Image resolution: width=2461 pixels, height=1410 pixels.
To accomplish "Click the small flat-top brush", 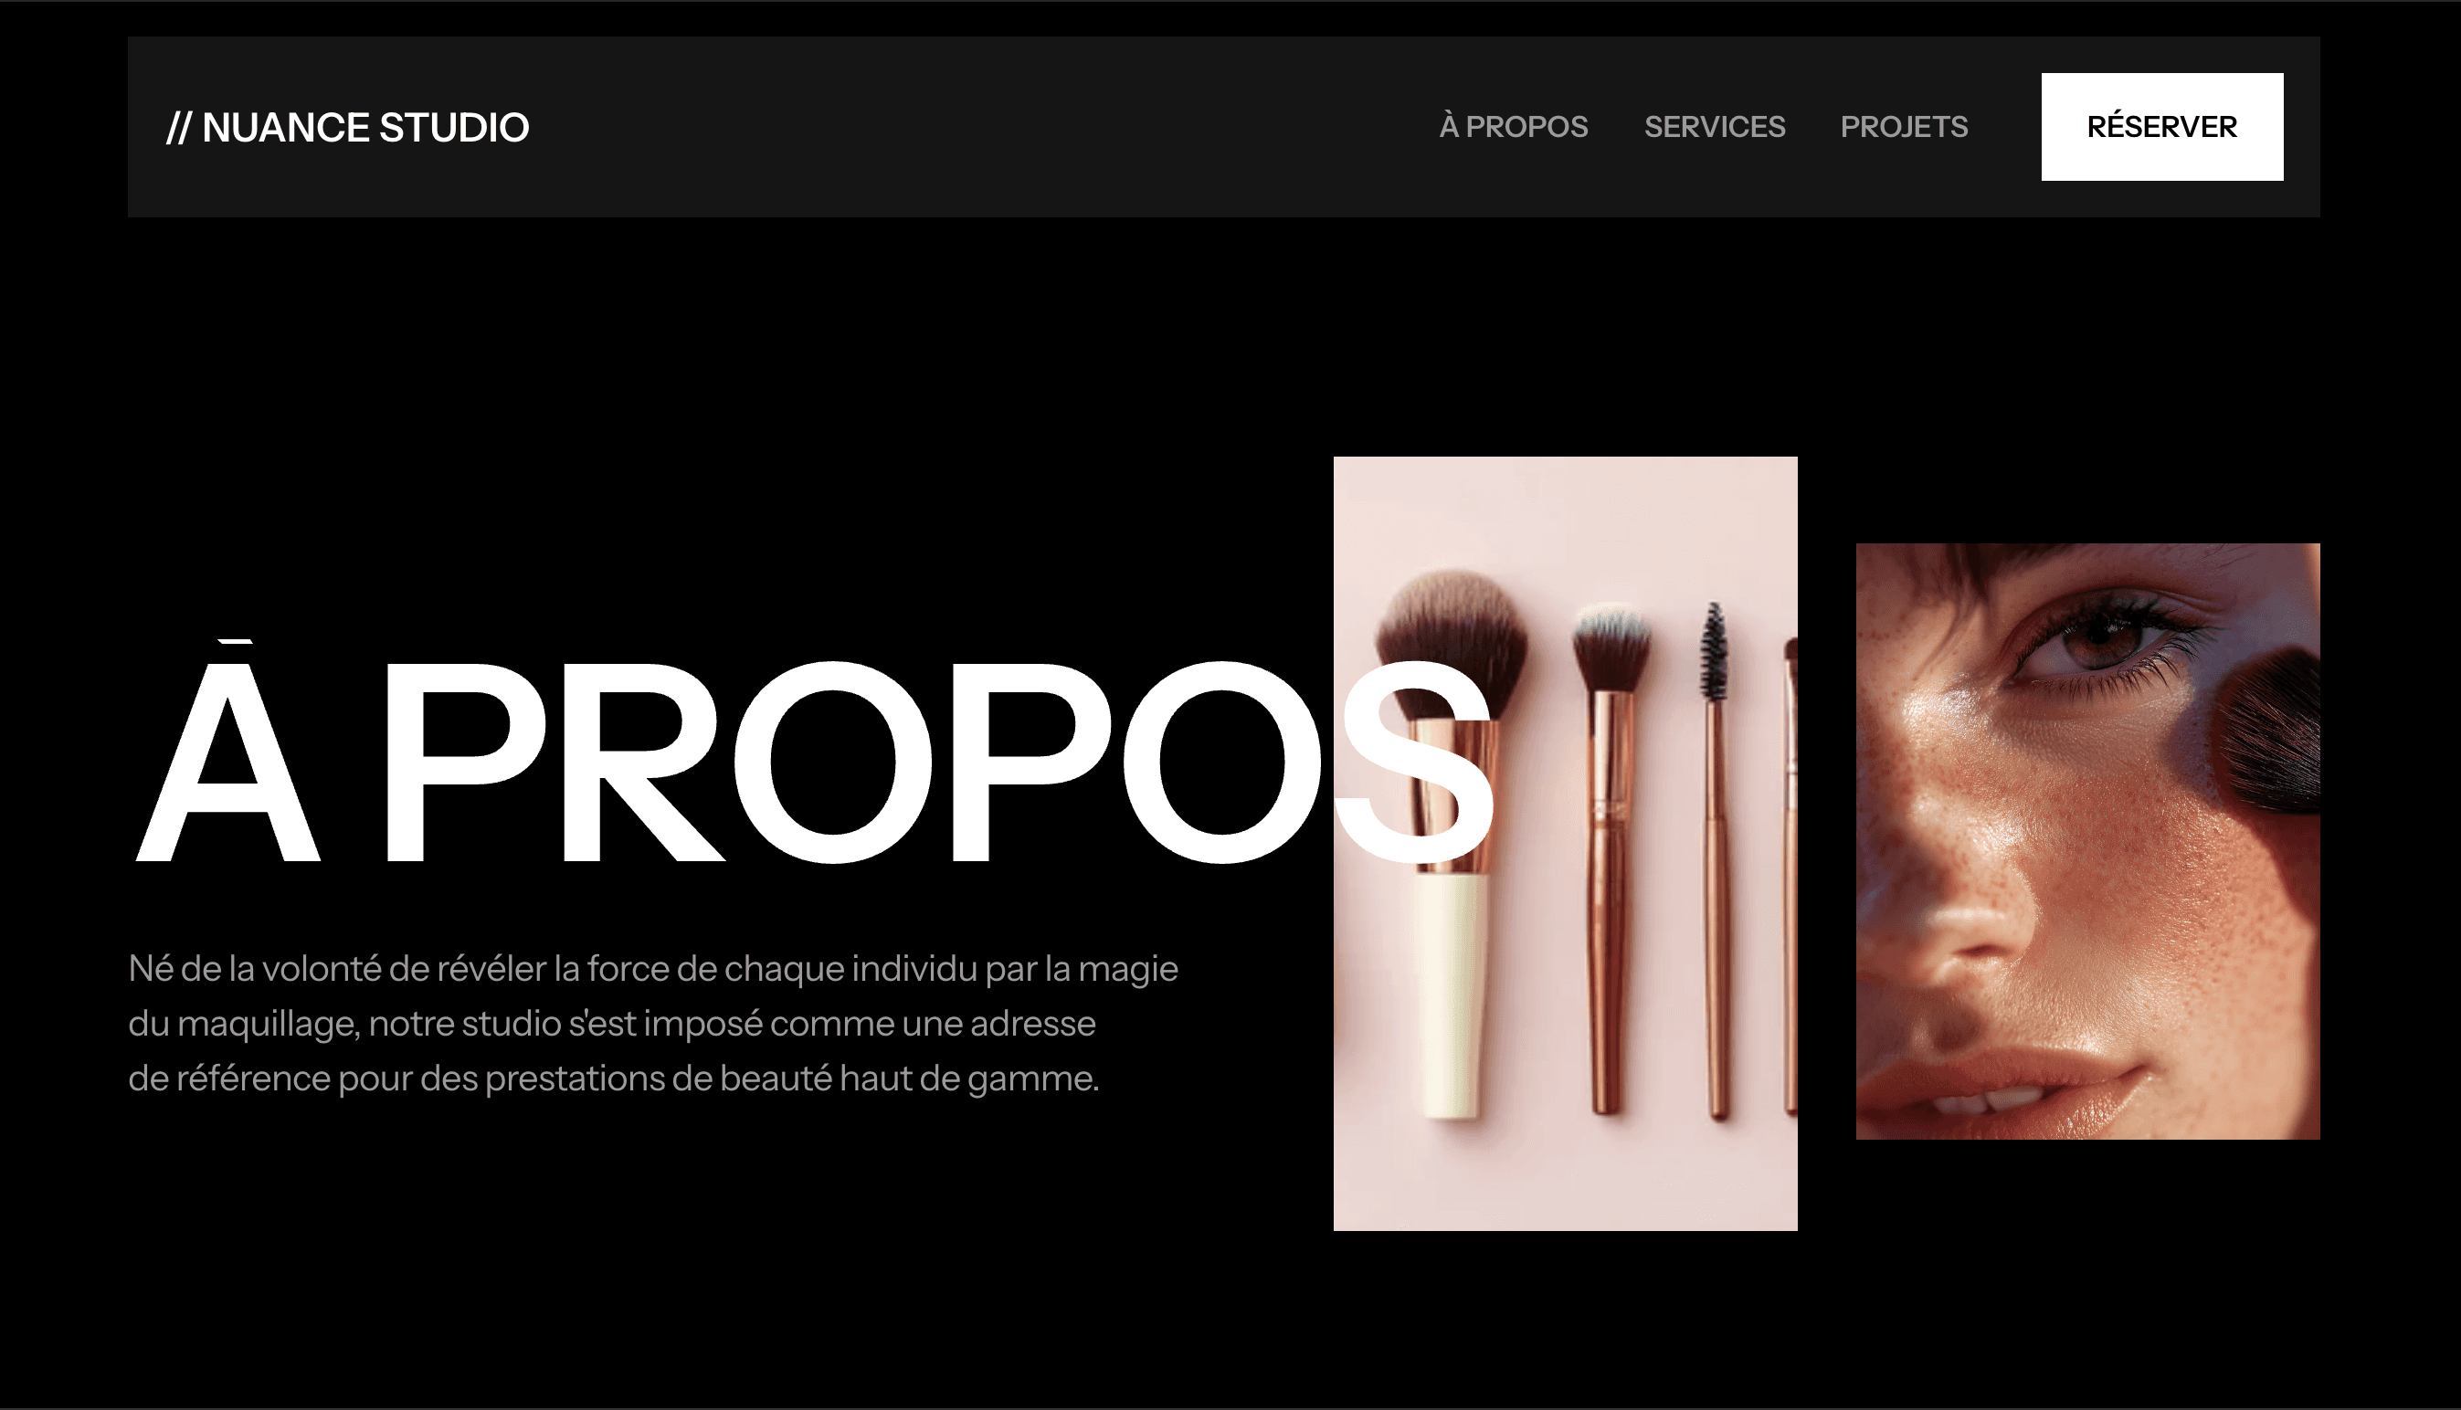I will point(1610,647).
